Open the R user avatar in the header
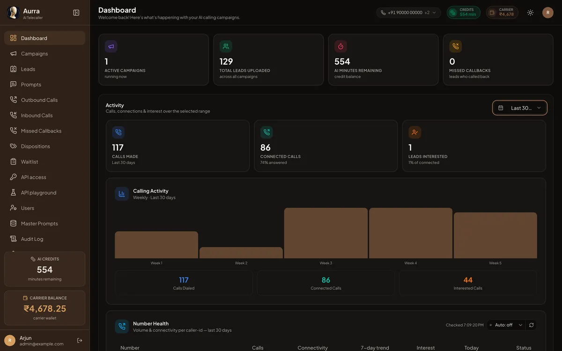This screenshot has height=351, width=562. 548,13
